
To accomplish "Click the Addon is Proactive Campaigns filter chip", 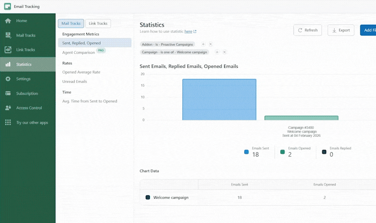I will pyautogui.click(x=167, y=44).
